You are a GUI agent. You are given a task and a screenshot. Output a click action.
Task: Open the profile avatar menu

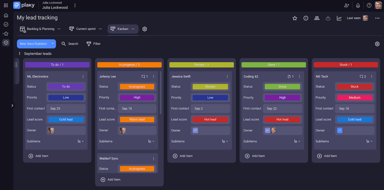(378, 5)
